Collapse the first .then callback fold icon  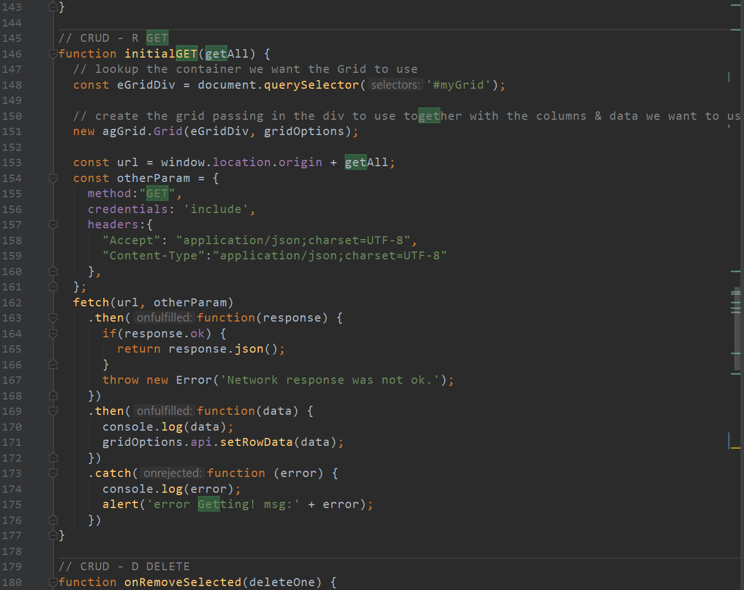click(x=53, y=318)
